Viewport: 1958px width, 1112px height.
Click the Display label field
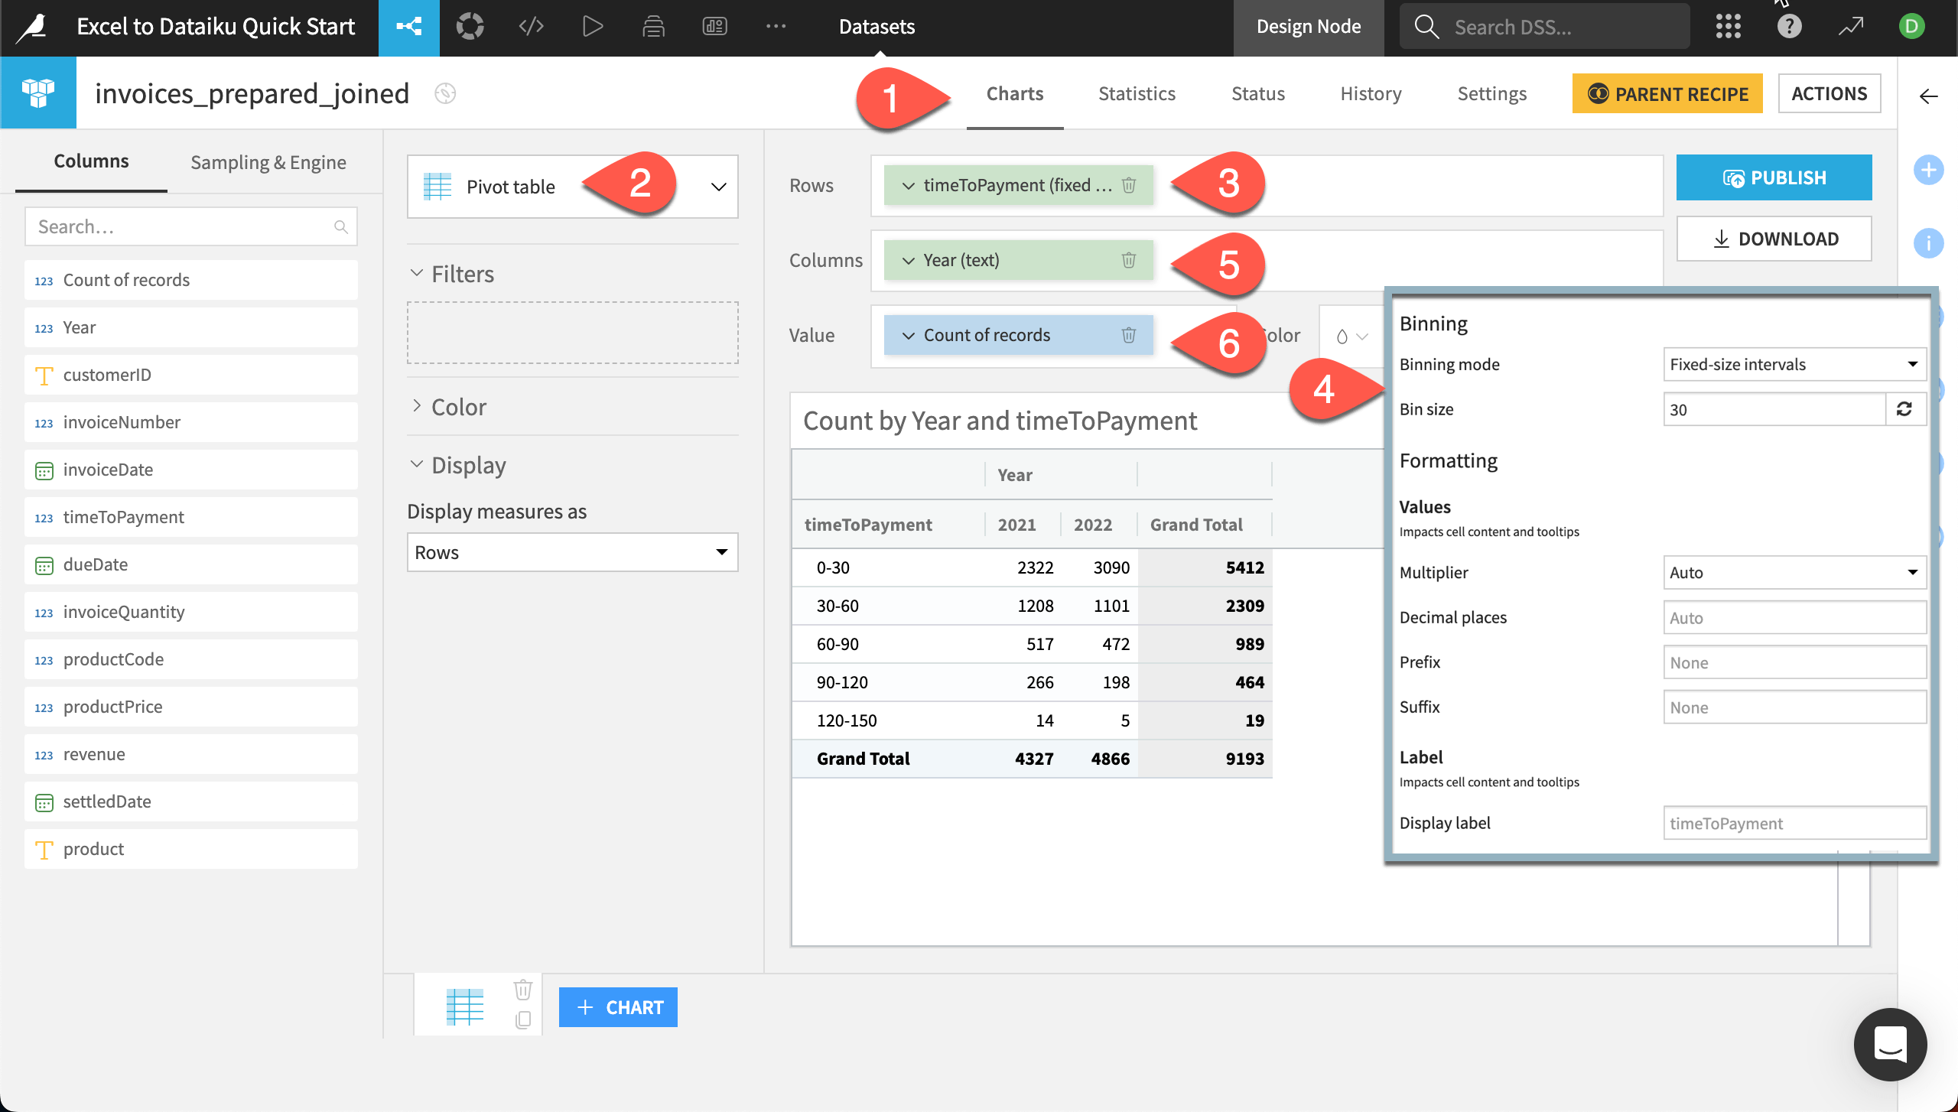coord(1794,823)
